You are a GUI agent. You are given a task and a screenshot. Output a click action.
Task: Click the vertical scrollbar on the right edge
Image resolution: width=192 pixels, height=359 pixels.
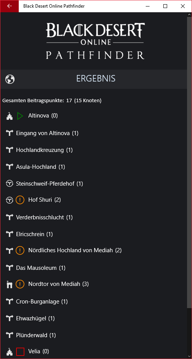point(189,160)
